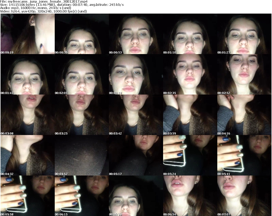Select the thumbnail stamped 00:06:33
This screenshot has width=272, height=216.
(x=136, y=196)
